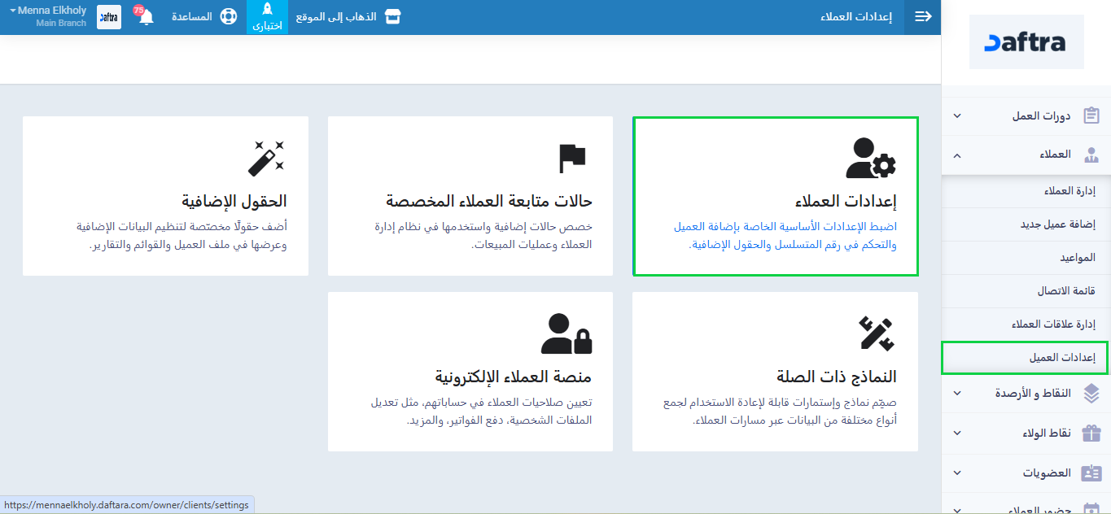Click the store icon to go to the site
The height and width of the screenshot is (514, 1111).
[x=393, y=17]
